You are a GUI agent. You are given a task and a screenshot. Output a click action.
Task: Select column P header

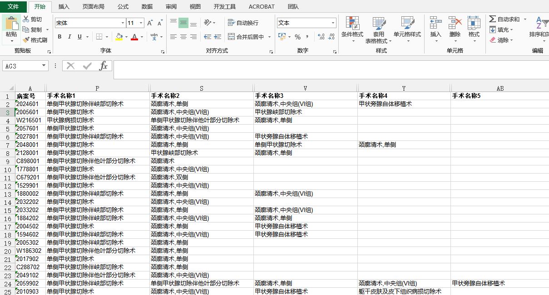tap(97, 88)
